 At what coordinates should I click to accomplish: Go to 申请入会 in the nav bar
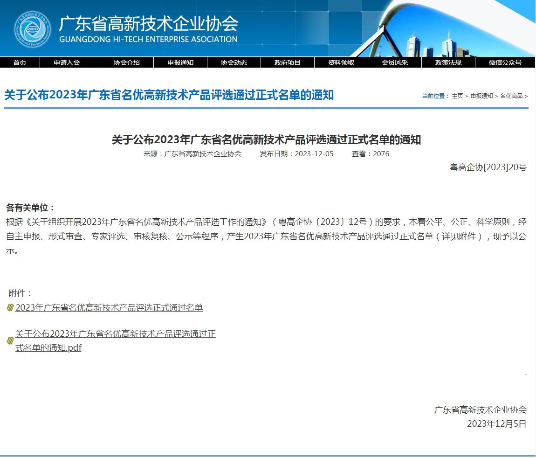coord(67,62)
